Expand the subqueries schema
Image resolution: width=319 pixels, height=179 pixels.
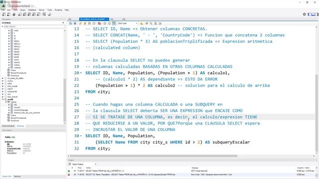pyautogui.click(x=3, y=91)
